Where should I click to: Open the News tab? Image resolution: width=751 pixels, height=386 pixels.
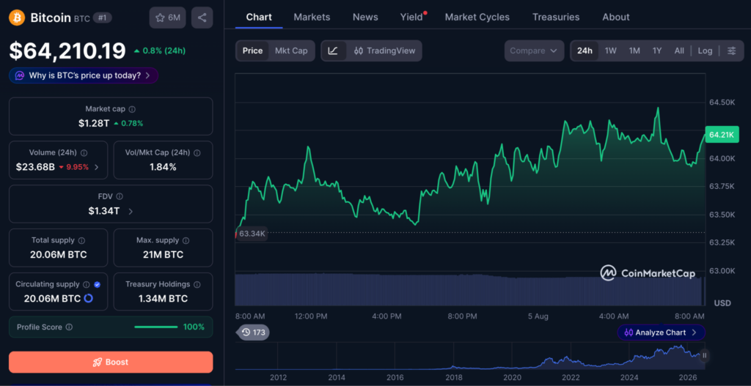365,18
